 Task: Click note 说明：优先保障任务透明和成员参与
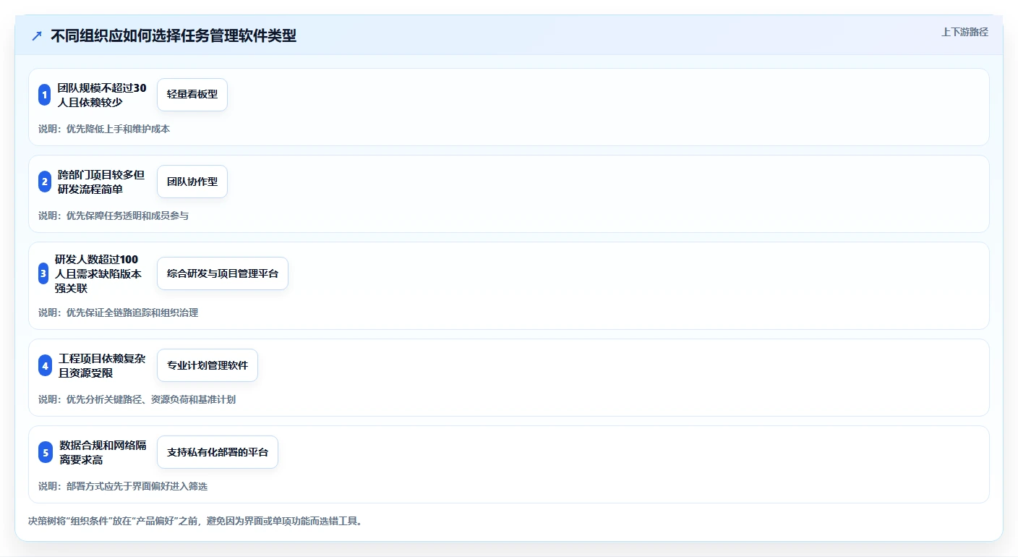pyautogui.click(x=114, y=216)
